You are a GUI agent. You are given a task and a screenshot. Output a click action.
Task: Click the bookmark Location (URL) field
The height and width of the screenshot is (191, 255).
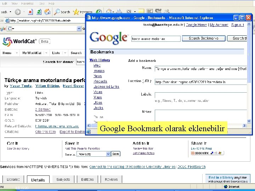click(x=201, y=82)
